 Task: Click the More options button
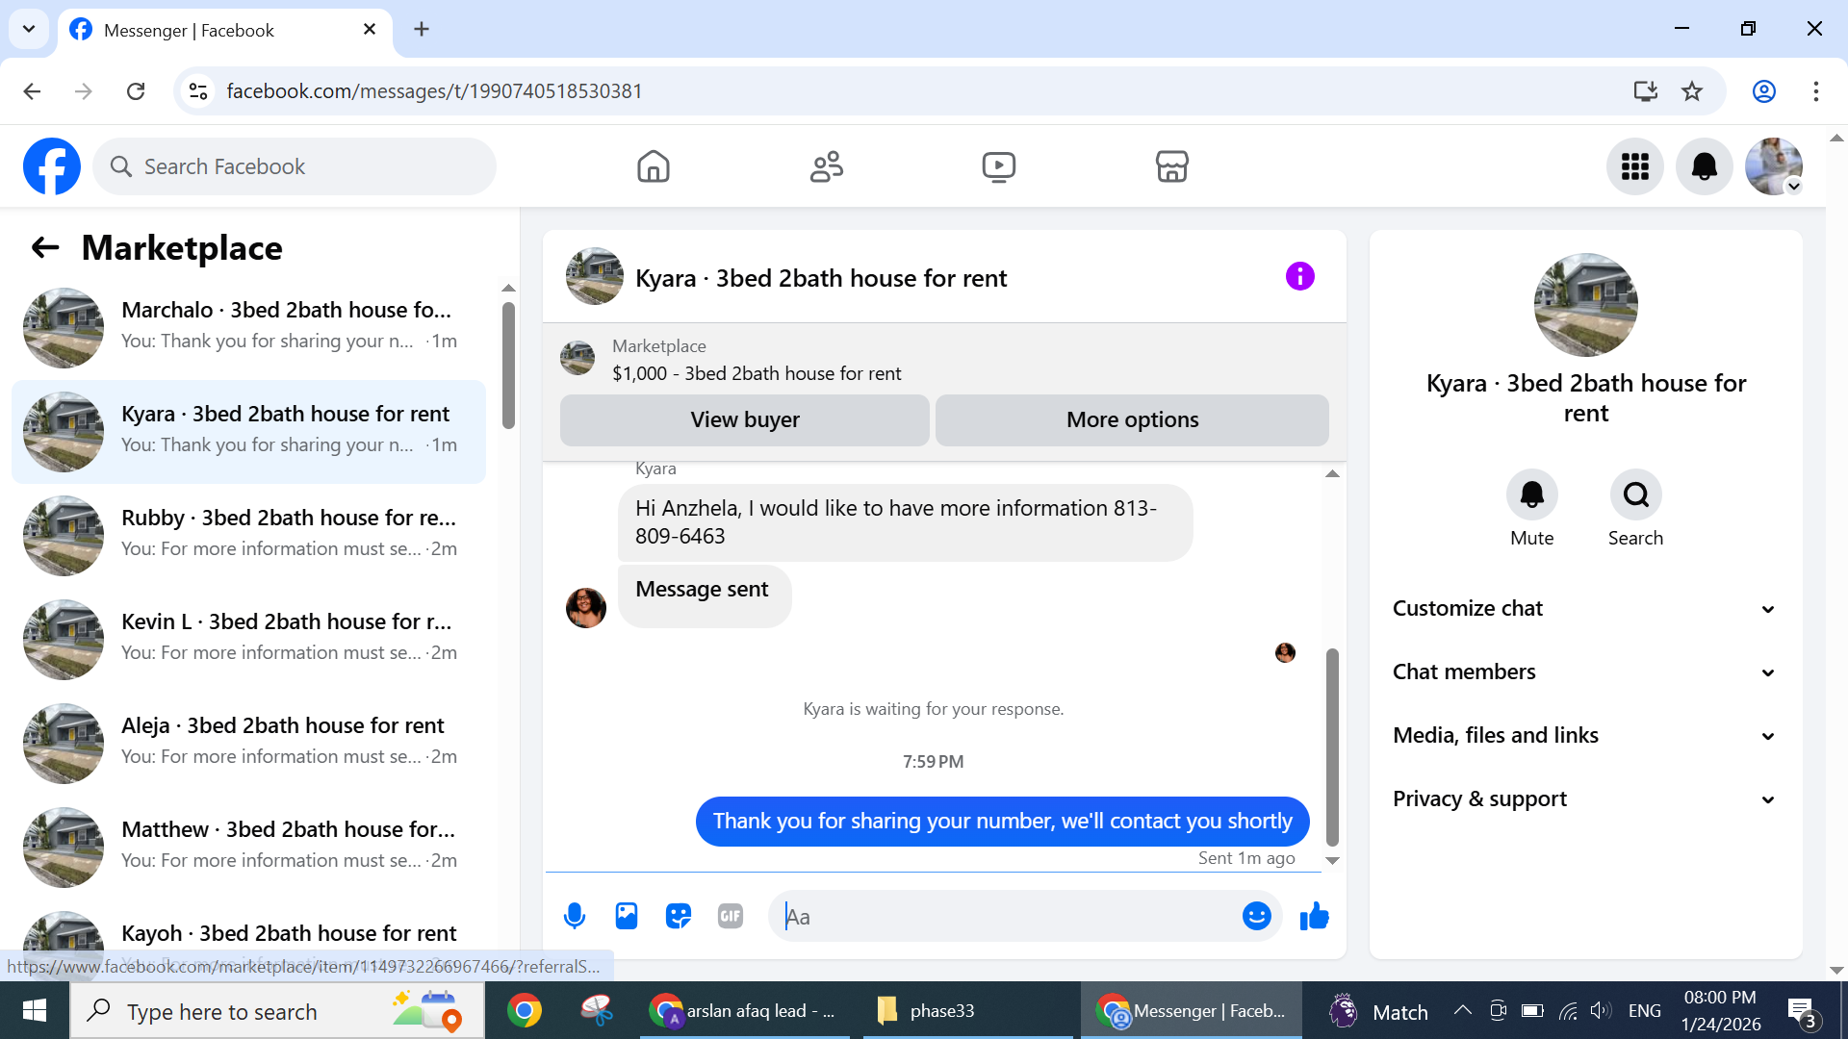(1132, 419)
